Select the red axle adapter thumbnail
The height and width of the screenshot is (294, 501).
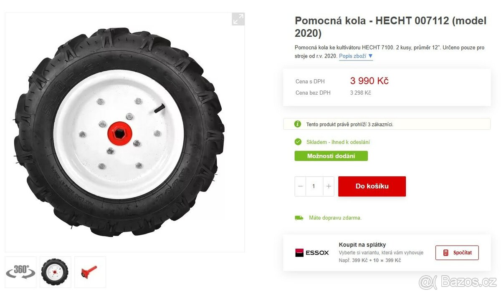pyautogui.click(x=90, y=272)
